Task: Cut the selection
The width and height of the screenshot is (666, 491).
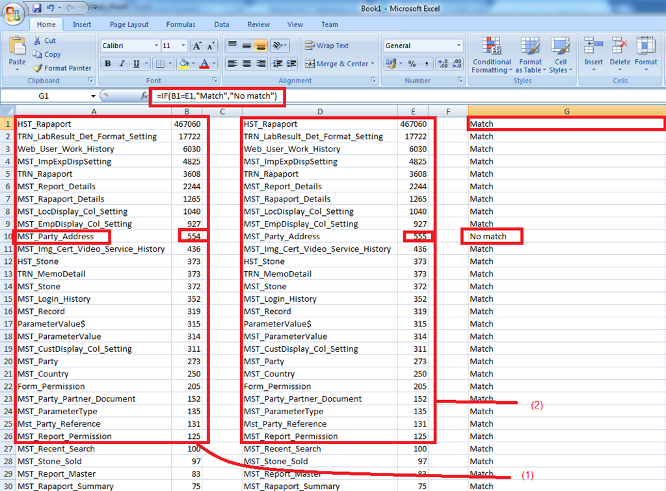Action: (x=45, y=41)
